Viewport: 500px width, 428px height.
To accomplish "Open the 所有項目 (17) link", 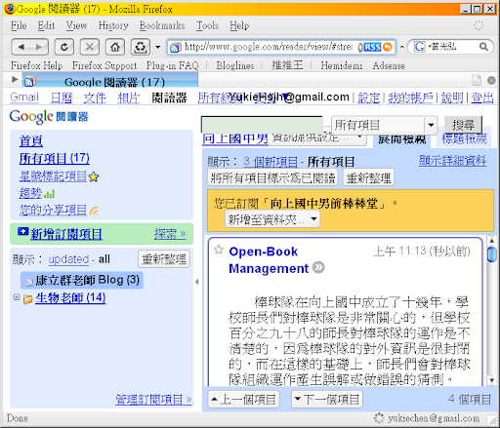I will coord(54,159).
